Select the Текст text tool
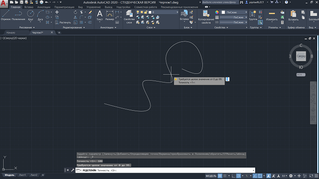The image size is (319, 179). click(100, 15)
